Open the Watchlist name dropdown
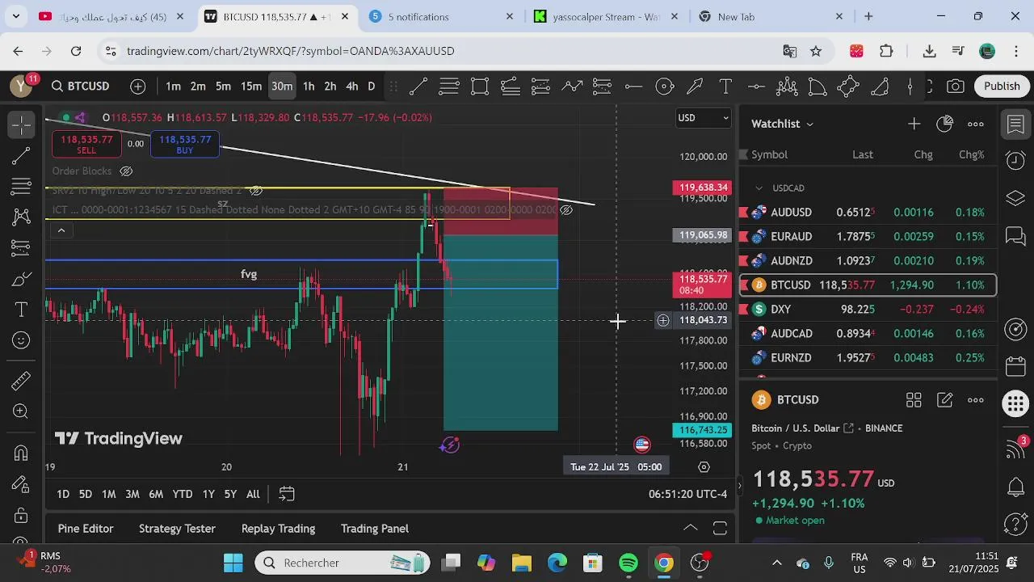This screenshot has width=1034, height=582. pos(782,124)
